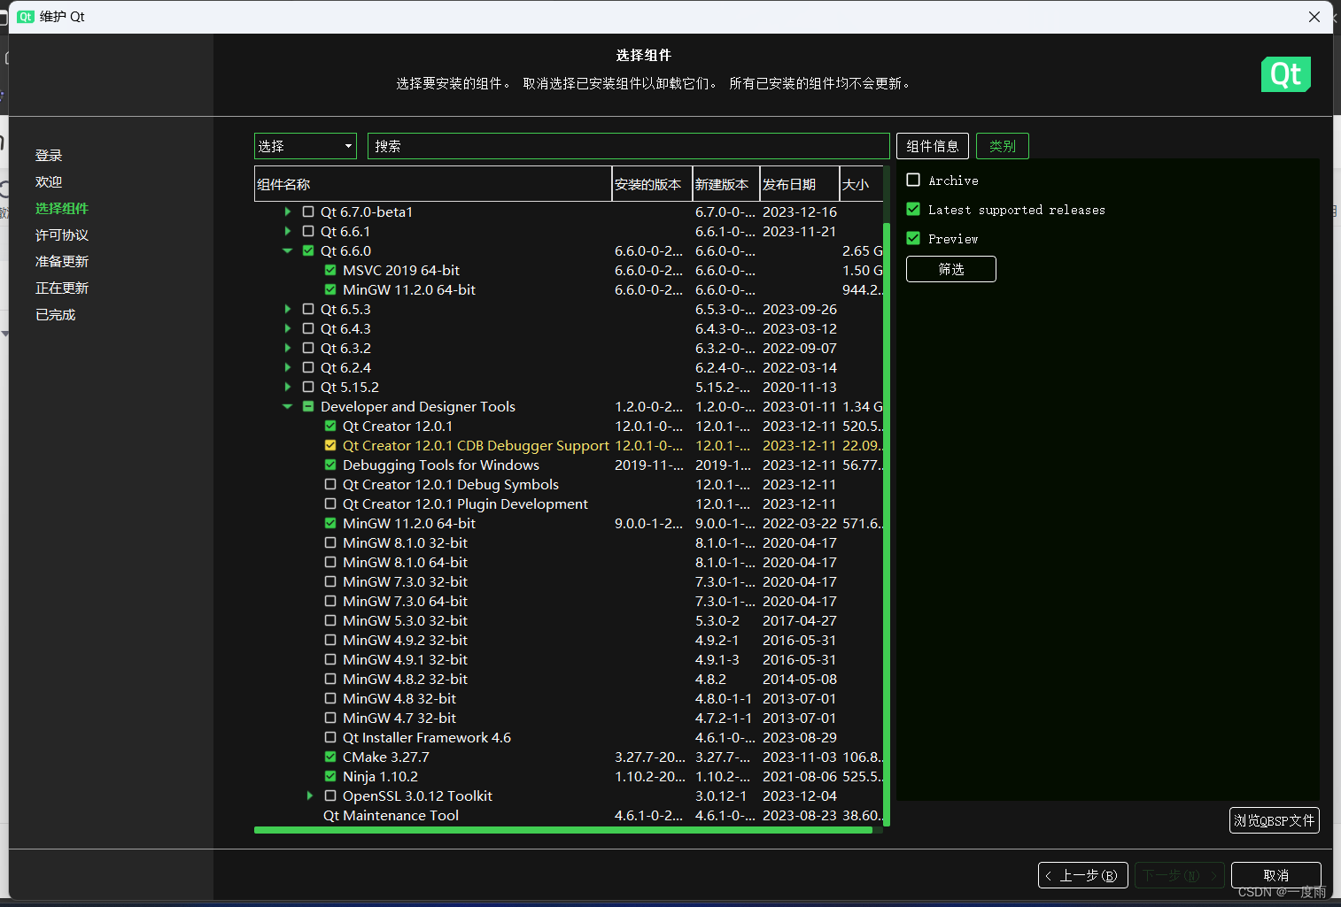Image resolution: width=1341 pixels, height=907 pixels.
Task: Click 选择组件 step in sidebar
Action: click(62, 208)
